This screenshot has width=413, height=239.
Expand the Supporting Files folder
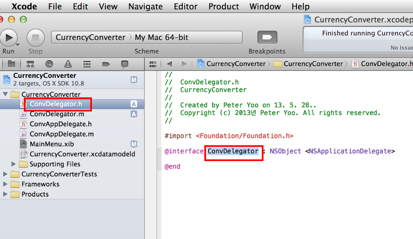coord(14,164)
